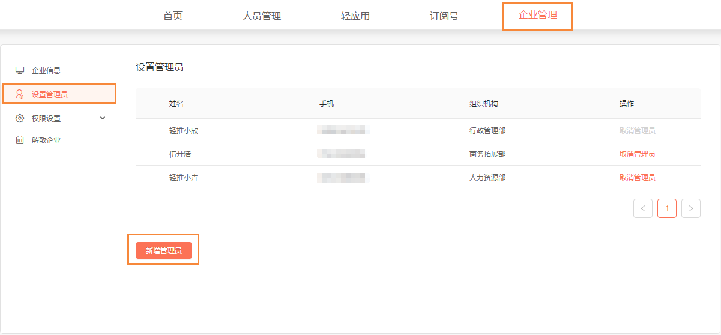
Task: Click the 设置管理员 sidebar item
Action: click(50, 94)
